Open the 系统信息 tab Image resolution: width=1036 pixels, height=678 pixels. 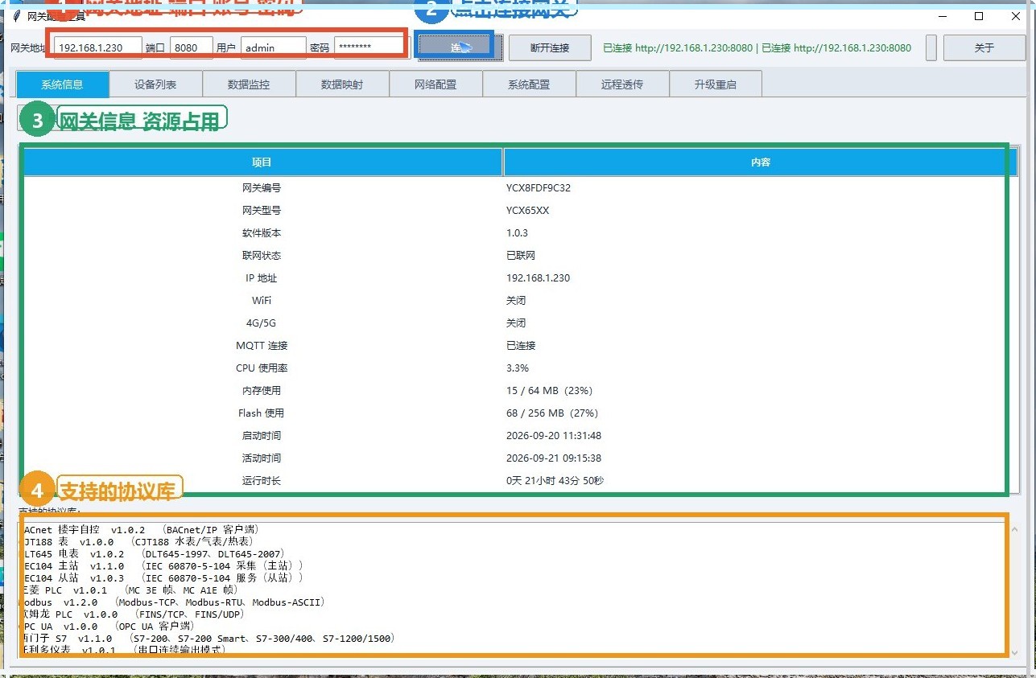tap(62, 84)
